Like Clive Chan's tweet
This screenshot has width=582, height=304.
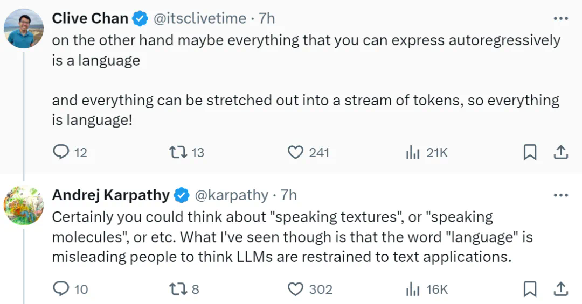point(296,153)
